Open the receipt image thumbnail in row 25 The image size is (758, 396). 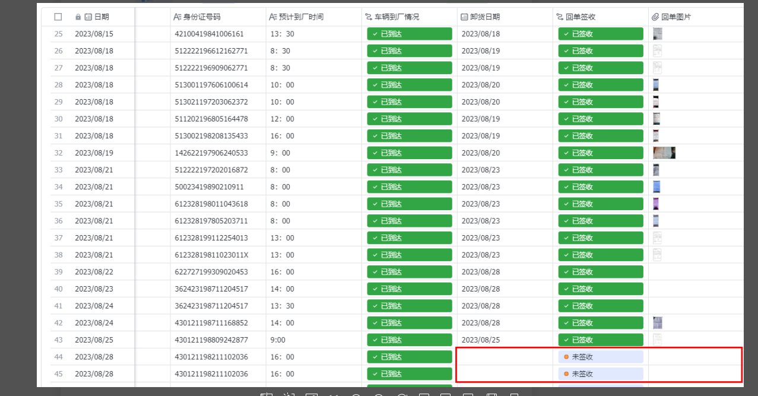pos(657,34)
